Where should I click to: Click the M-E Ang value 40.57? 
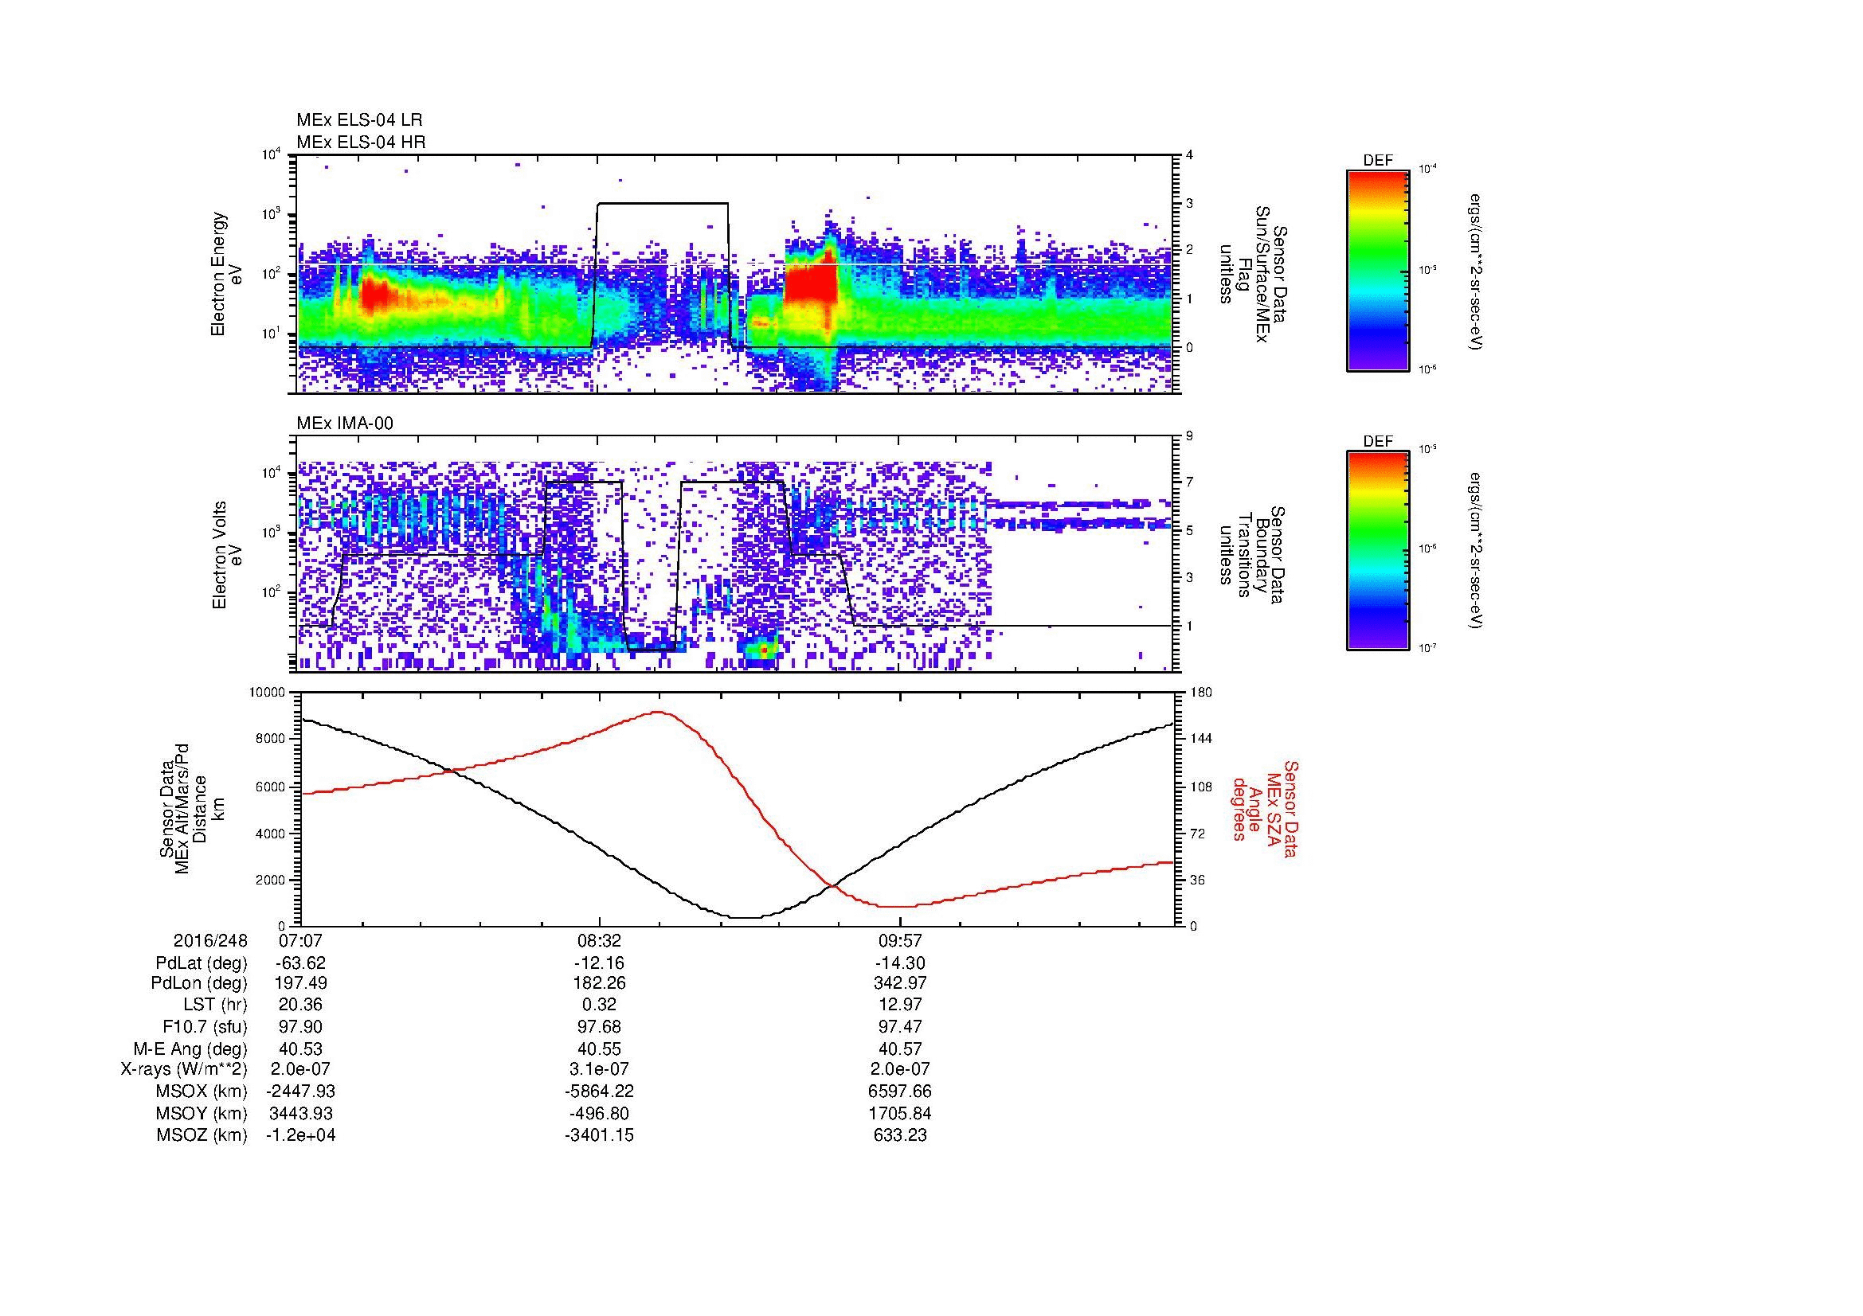pyautogui.click(x=901, y=1049)
